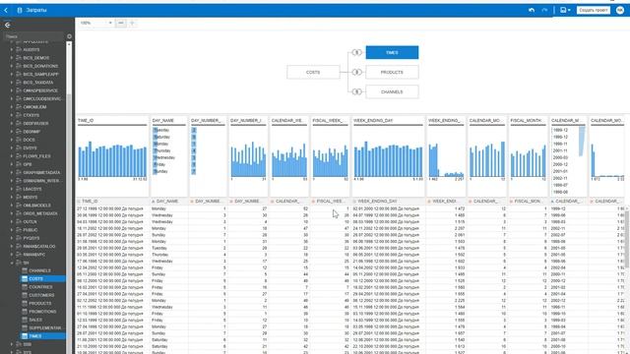The image size is (630, 354).
Task: Click the Создать проект button
Action: point(594,10)
